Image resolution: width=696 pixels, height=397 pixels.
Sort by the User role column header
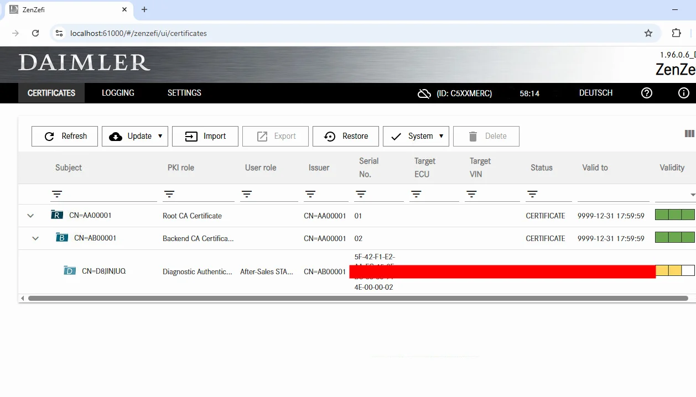[x=261, y=168]
